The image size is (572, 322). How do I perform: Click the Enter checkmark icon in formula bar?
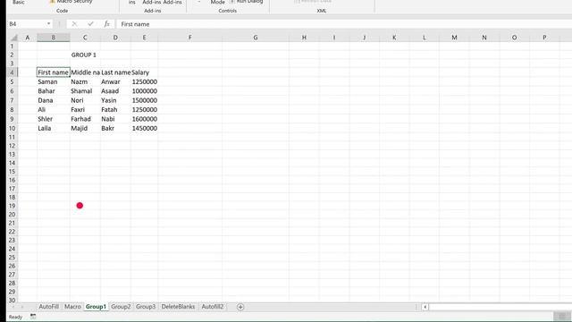90,24
